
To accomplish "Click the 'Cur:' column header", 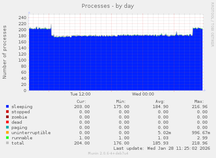I will click(x=81, y=102).
